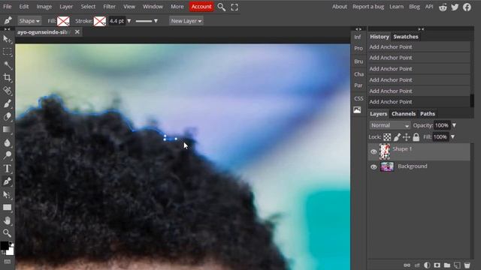Open the Blog link
481x270 pixels.
(414, 7)
